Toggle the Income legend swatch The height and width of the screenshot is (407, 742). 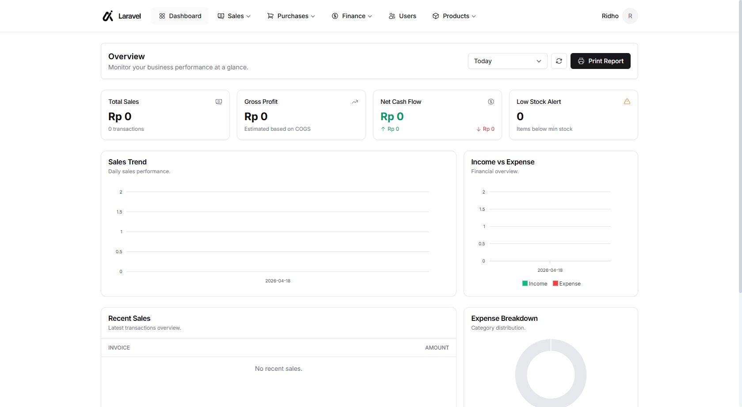[525, 283]
